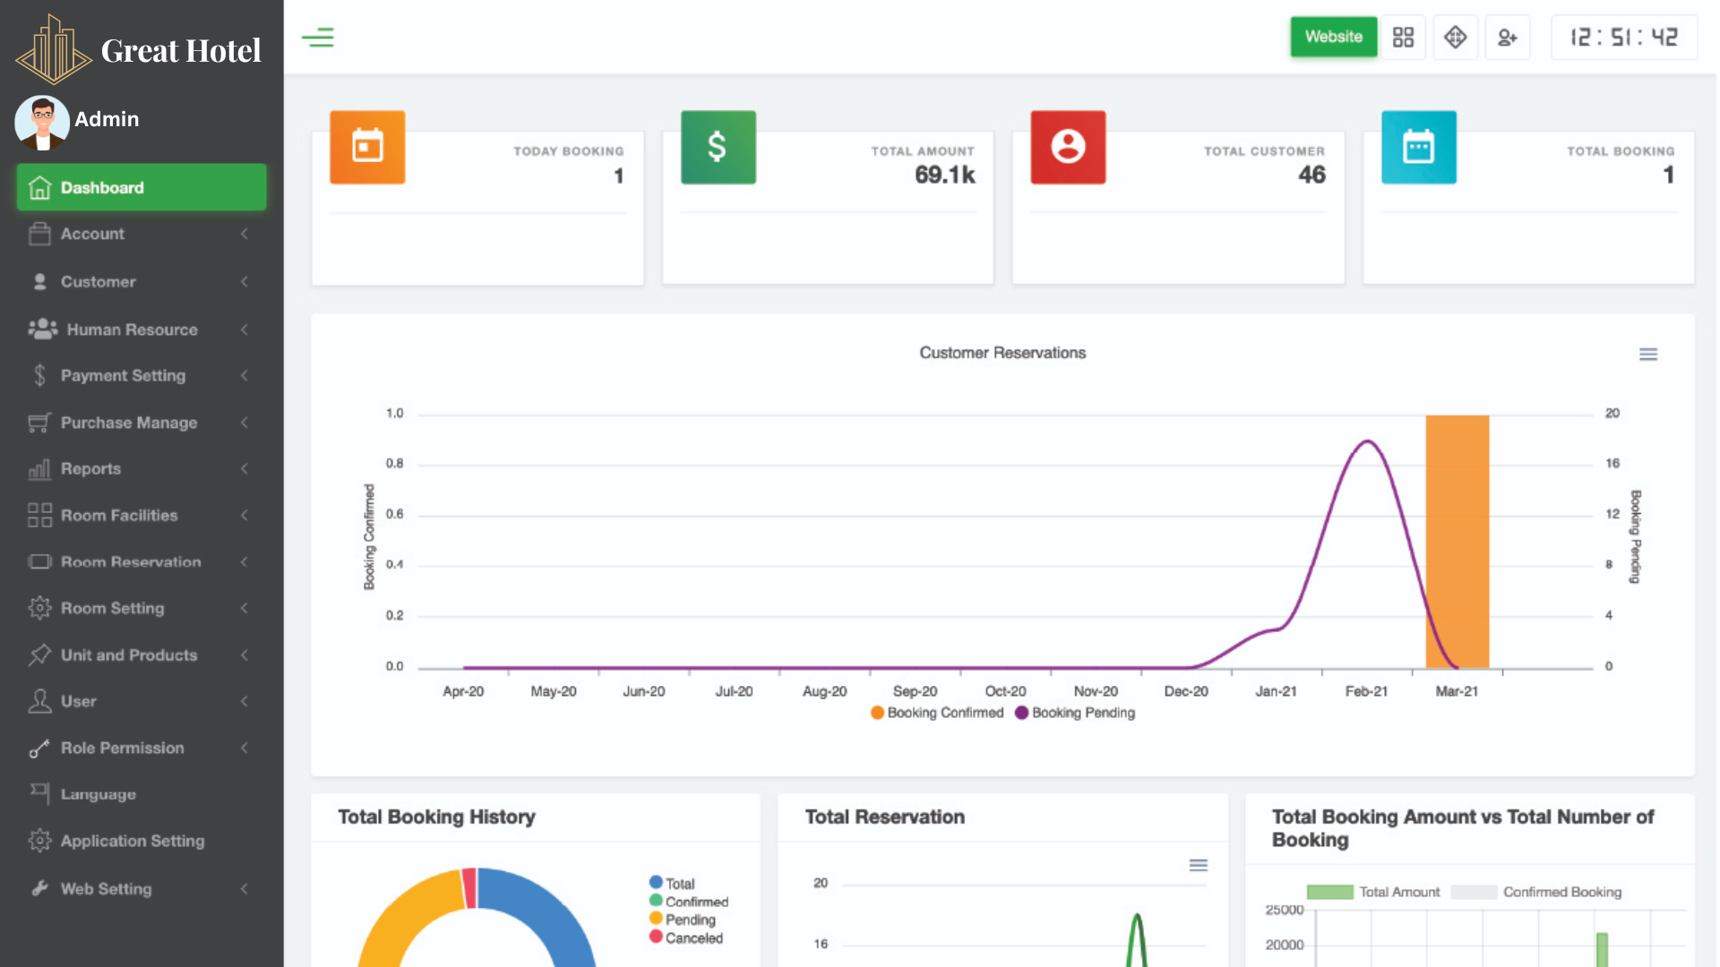
Task: Click the Great Hotel logo link
Action: 141,50
